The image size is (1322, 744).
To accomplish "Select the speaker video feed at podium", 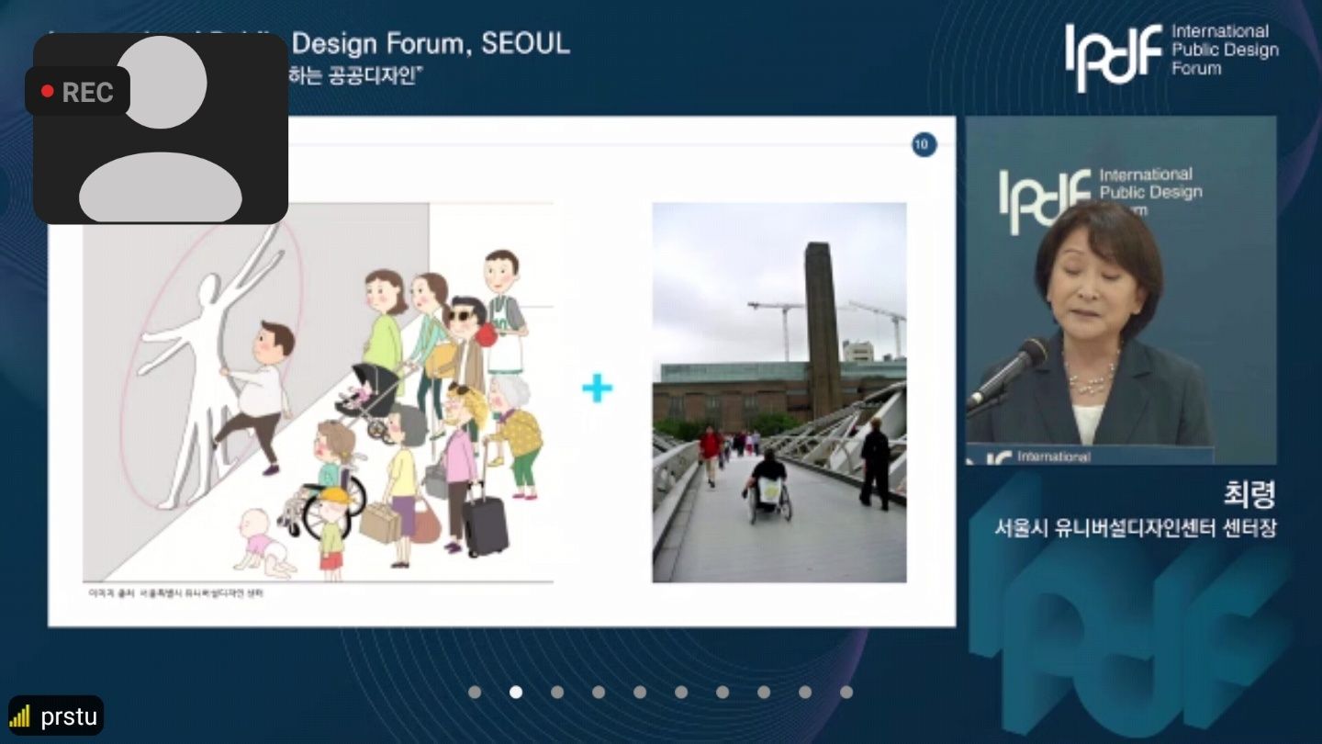I will coord(1121,290).
